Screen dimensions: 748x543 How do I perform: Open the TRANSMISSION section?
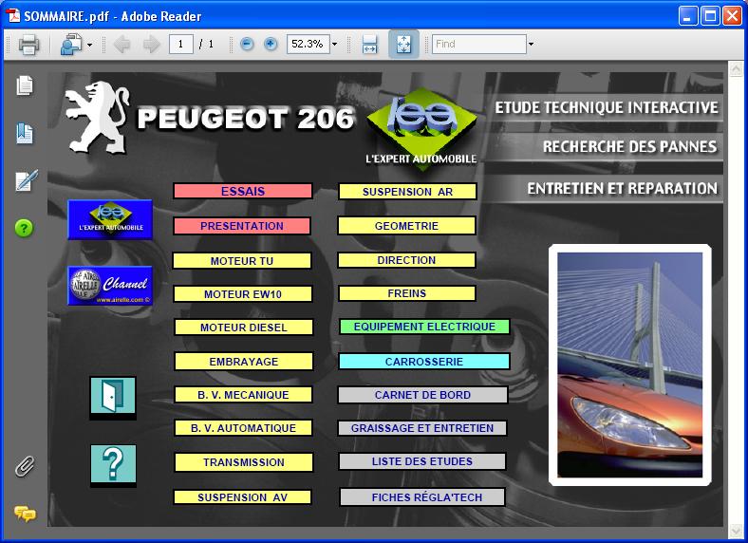pos(244,462)
